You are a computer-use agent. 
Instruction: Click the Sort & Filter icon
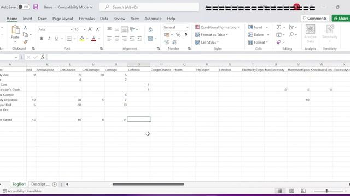click(x=291, y=27)
